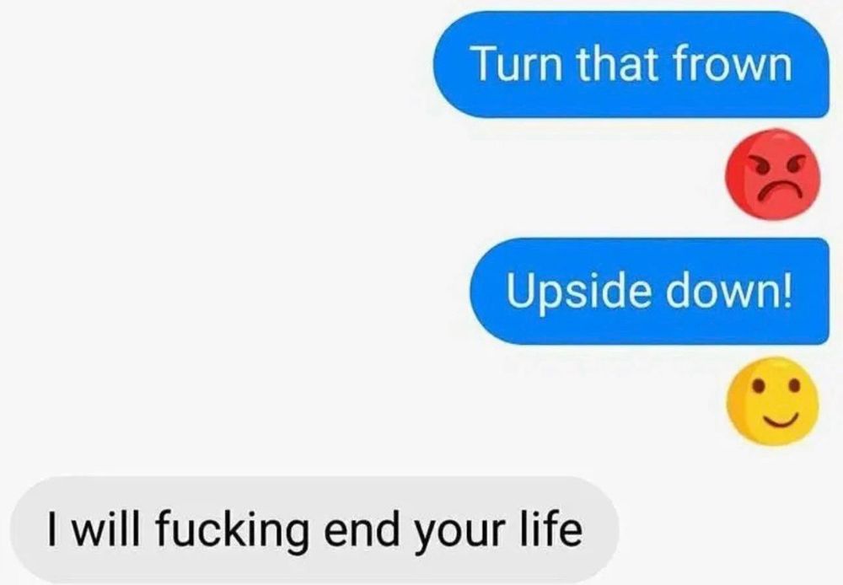This screenshot has height=585, width=843.
Task: Select the smiley emoji below 'Upside down!'
Action: click(772, 401)
